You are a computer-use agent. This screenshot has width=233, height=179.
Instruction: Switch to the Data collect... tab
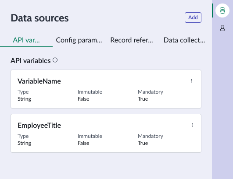click(184, 40)
